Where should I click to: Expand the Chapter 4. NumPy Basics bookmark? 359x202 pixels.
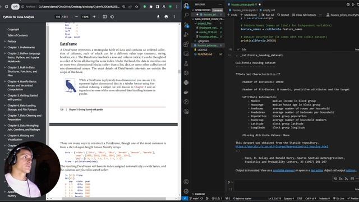pos(5,81)
